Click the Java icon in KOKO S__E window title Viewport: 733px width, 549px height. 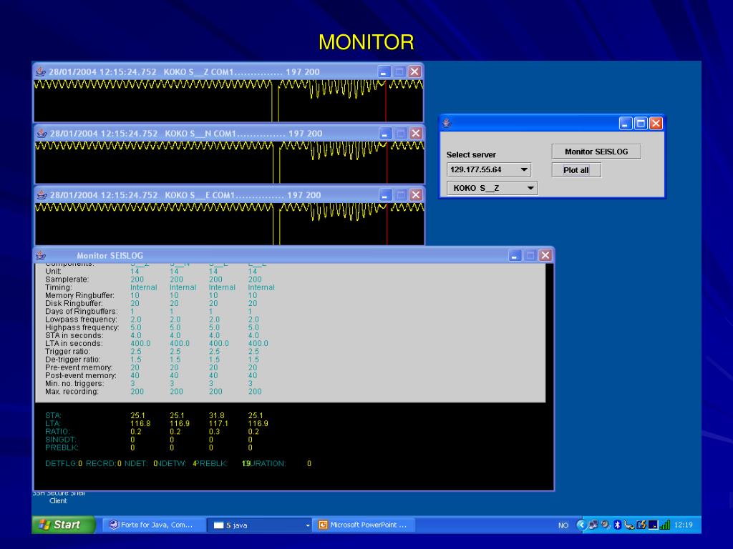[x=42, y=194]
